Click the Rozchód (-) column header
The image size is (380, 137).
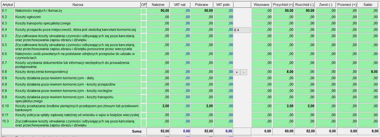tap(305, 4)
